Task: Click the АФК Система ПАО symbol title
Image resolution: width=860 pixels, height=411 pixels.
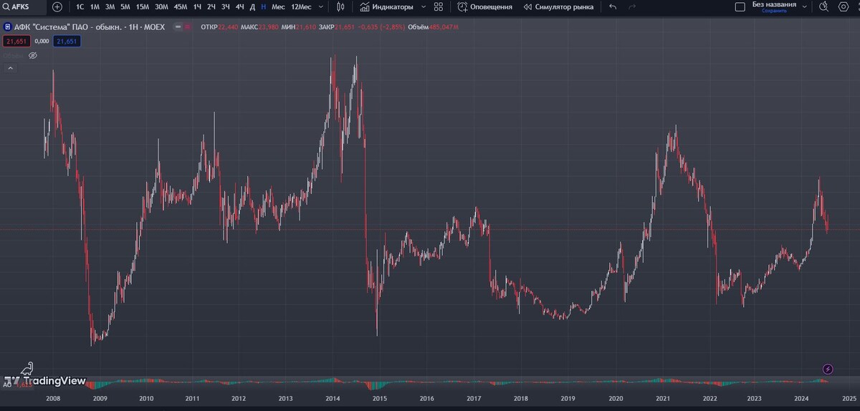Action: 90,27
